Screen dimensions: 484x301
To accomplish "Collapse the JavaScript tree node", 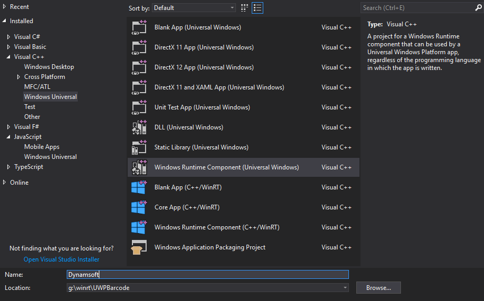I will (8, 137).
